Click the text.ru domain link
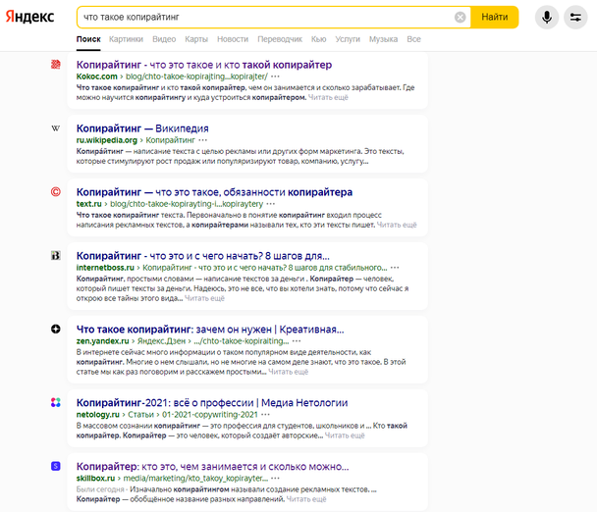The height and width of the screenshot is (512, 597). 89,204
